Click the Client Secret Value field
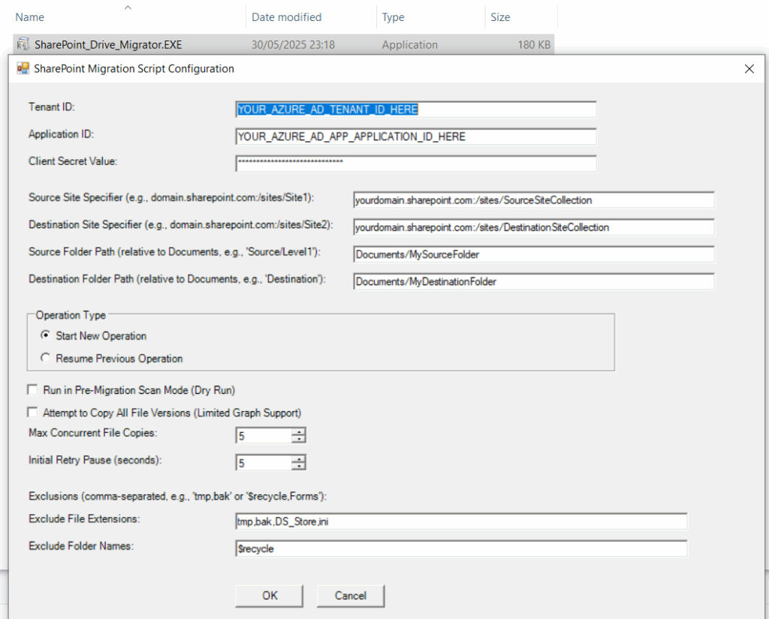The width and height of the screenshot is (769, 619). click(x=415, y=163)
